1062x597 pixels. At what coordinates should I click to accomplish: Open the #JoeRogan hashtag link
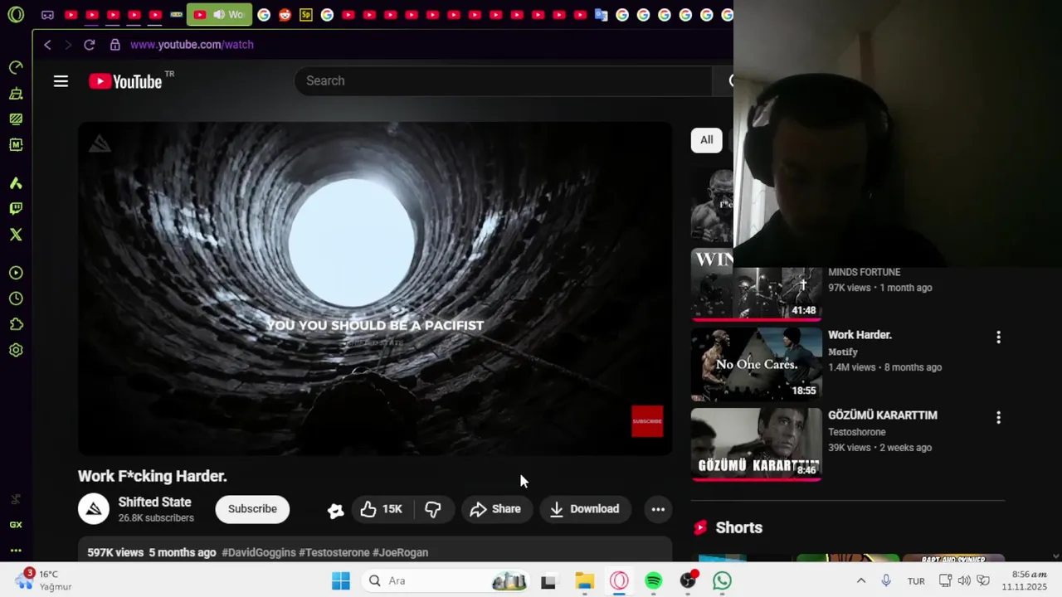(400, 552)
